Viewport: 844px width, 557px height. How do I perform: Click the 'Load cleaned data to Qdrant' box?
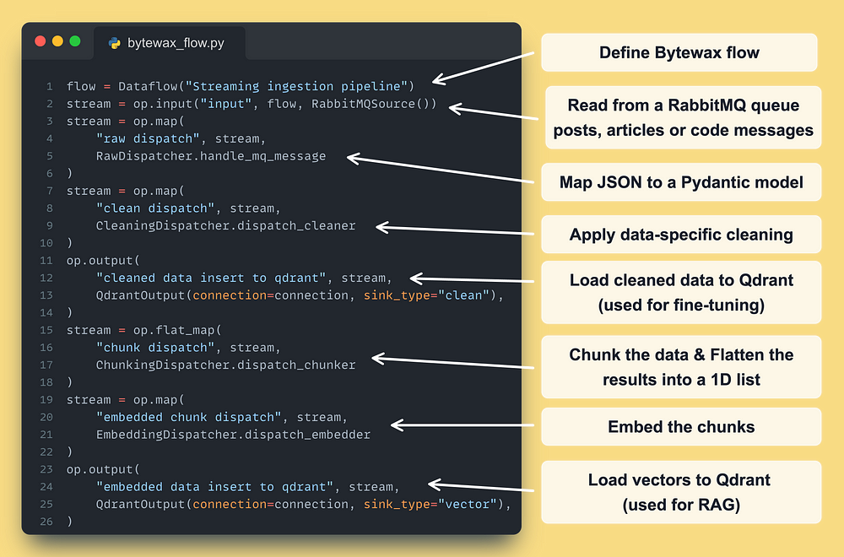(681, 292)
